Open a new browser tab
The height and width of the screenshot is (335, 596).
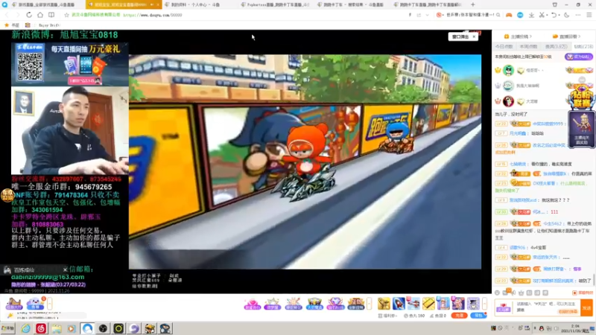click(x=473, y=4)
